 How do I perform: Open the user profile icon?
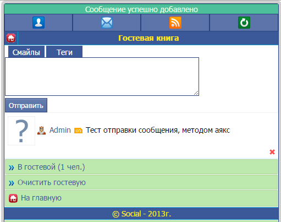[38, 23]
